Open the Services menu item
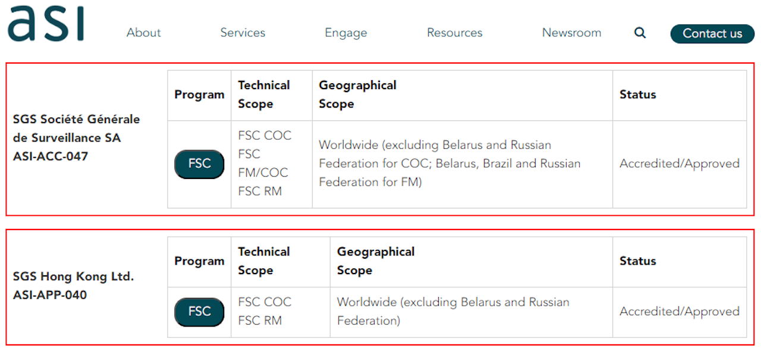761x358 pixels. [x=243, y=33]
